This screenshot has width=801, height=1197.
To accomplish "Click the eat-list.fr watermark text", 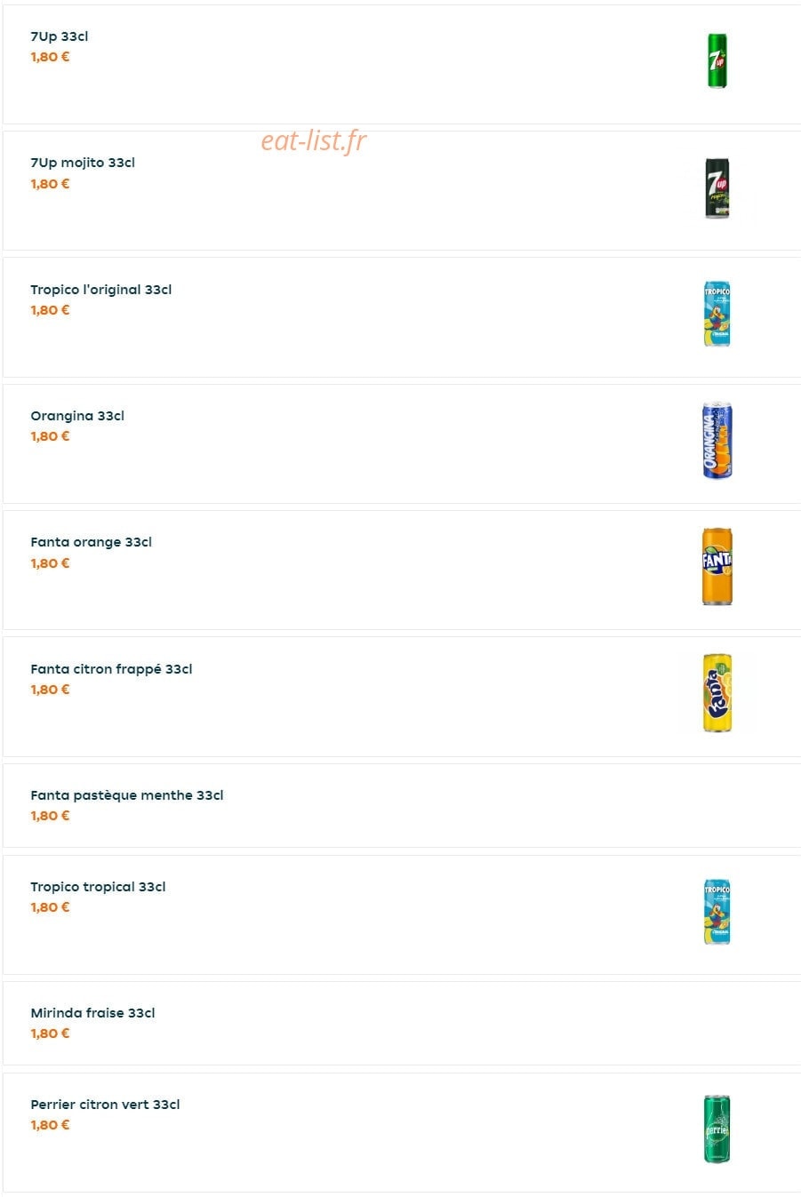I will pos(314,140).
